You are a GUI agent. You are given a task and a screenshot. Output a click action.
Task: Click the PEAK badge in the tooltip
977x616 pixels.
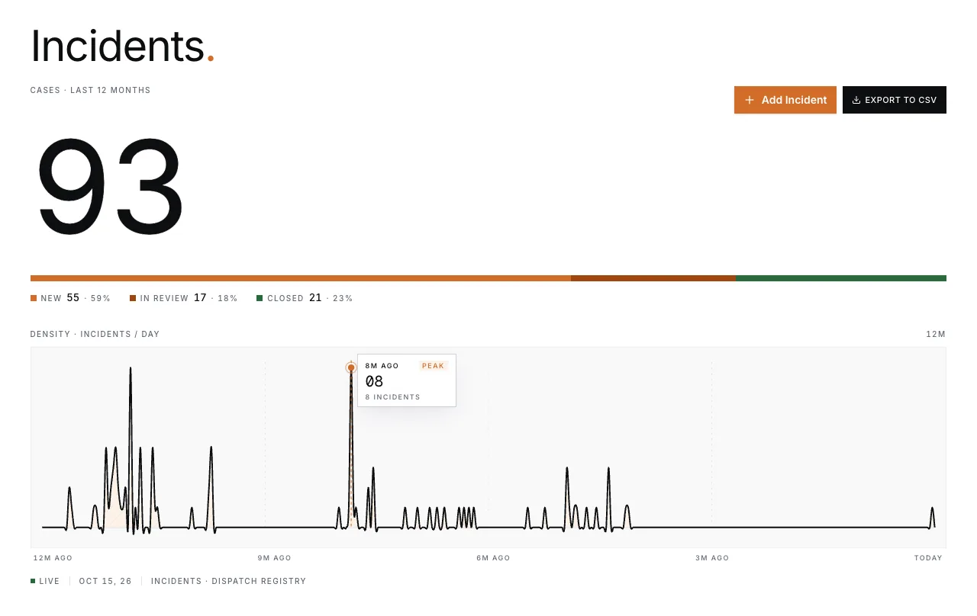coord(433,366)
